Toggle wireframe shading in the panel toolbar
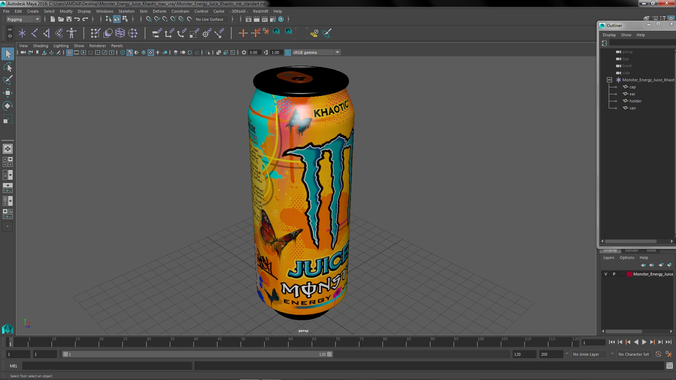Viewport: 676px width, 380px height. point(123,52)
